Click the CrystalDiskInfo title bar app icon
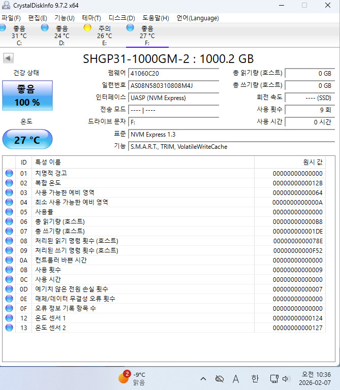 coord(6,5)
